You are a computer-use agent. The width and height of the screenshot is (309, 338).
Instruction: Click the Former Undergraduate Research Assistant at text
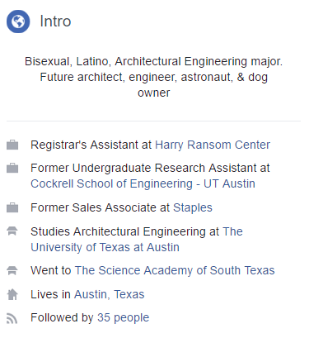[150, 168]
